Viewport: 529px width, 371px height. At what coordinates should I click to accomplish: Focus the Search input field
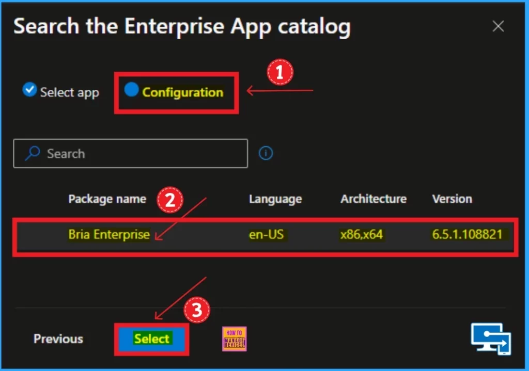point(131,153)
